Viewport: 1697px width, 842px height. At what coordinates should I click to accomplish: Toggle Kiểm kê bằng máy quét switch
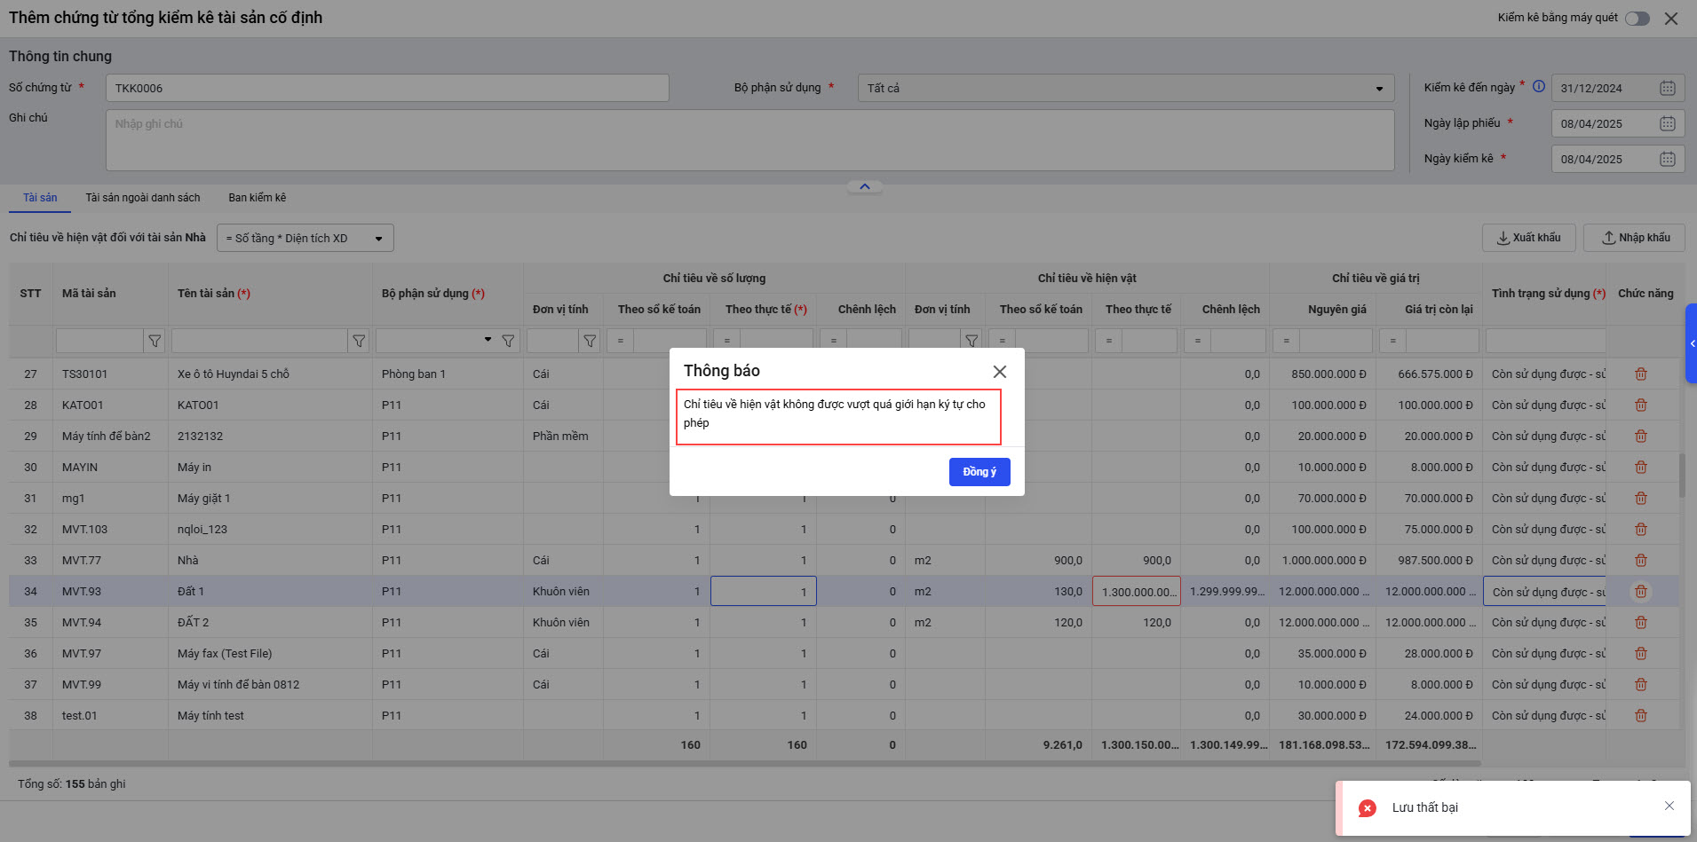point(1637,19)
